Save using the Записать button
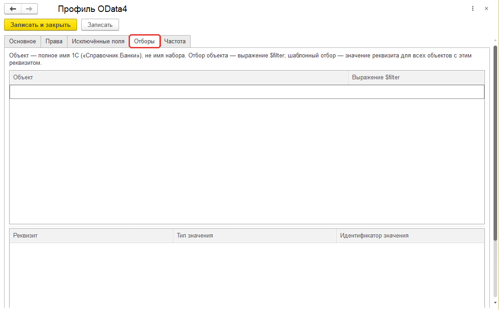The image size is (499, 310). (x=100, y=25)
